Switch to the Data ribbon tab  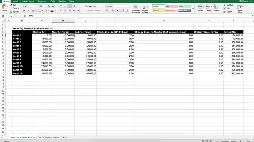pyautogui.click(x=53, y=1)
